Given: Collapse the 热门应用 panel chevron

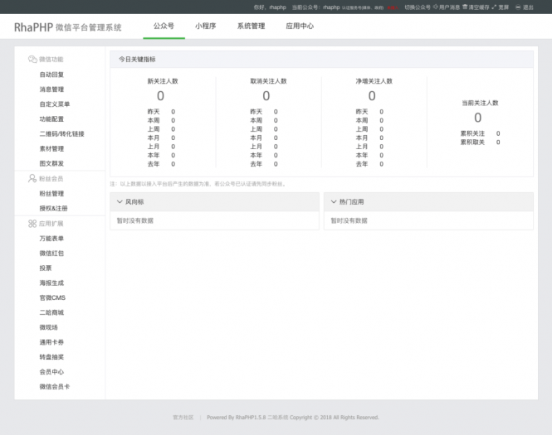Looking at the screenshot, I should (334, 201).
